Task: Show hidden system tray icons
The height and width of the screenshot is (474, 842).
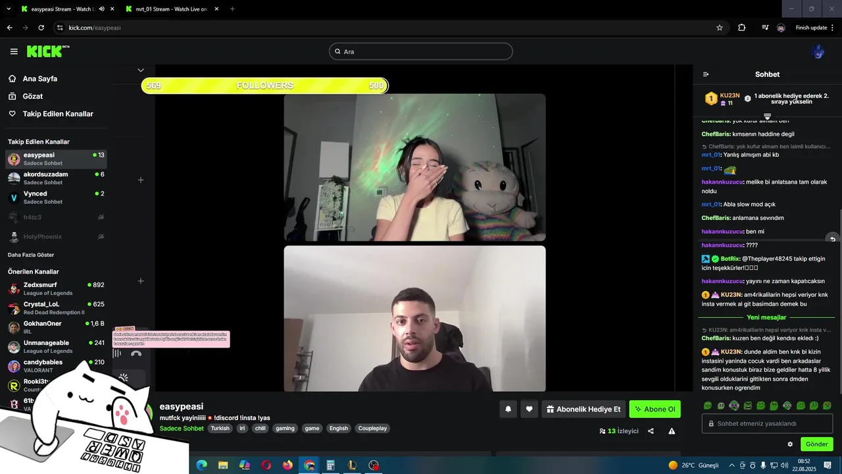Action: [731, 465]
